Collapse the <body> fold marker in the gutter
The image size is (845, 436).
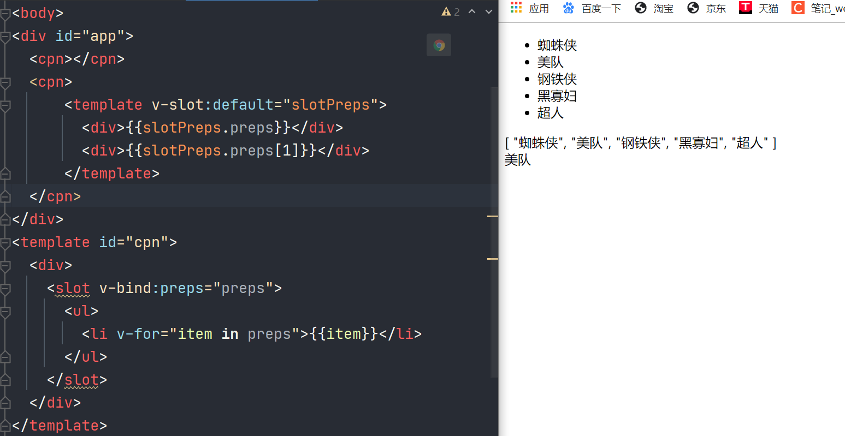click(5, 14)
